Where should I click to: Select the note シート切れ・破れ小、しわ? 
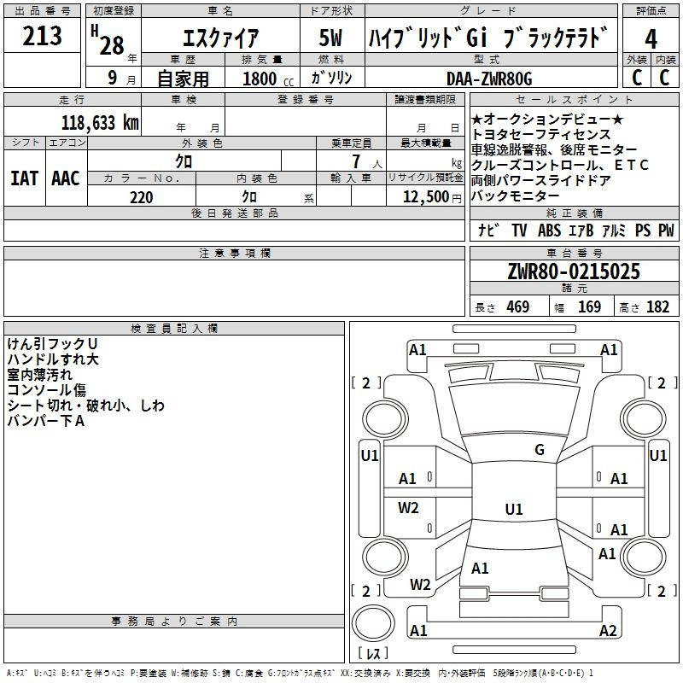[x=86, y=406]
